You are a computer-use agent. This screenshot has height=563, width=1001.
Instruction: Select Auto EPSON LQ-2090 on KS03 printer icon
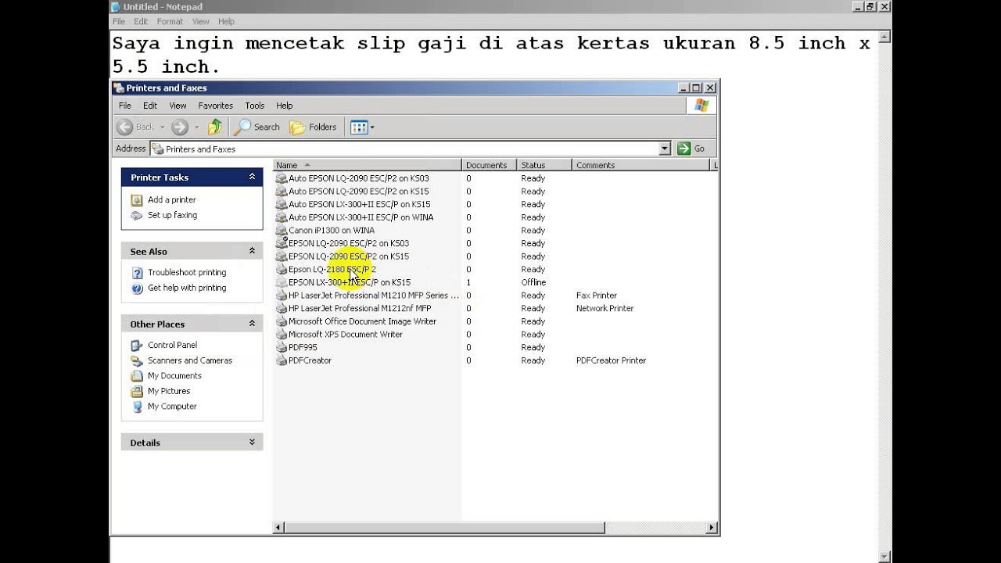pyautogui.click(x=282, y=178)
